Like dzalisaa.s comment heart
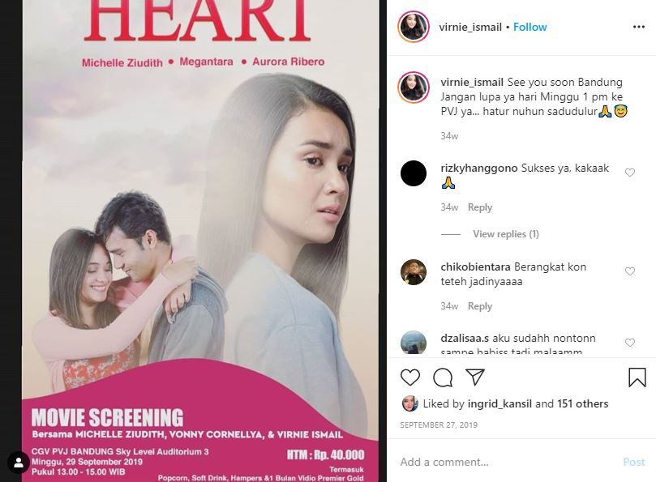 (x=629, y=343)
